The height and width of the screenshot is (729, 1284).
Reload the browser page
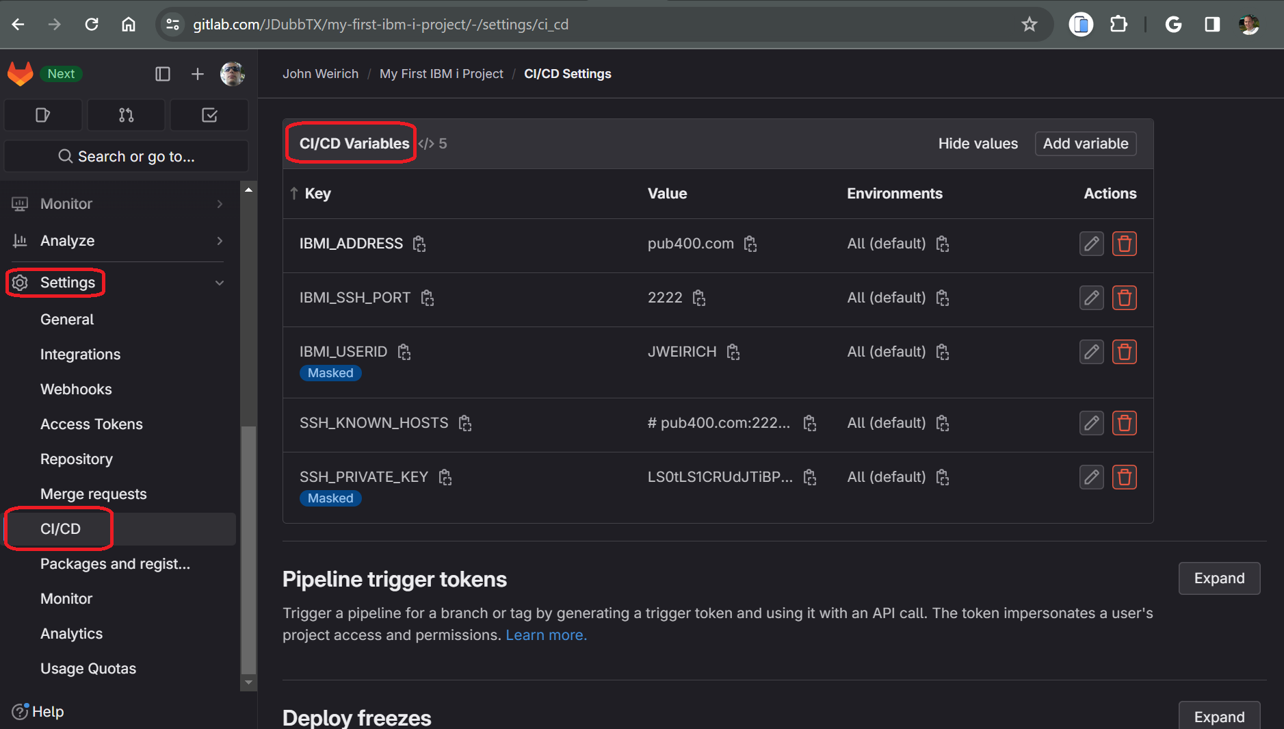click(92, 25)
